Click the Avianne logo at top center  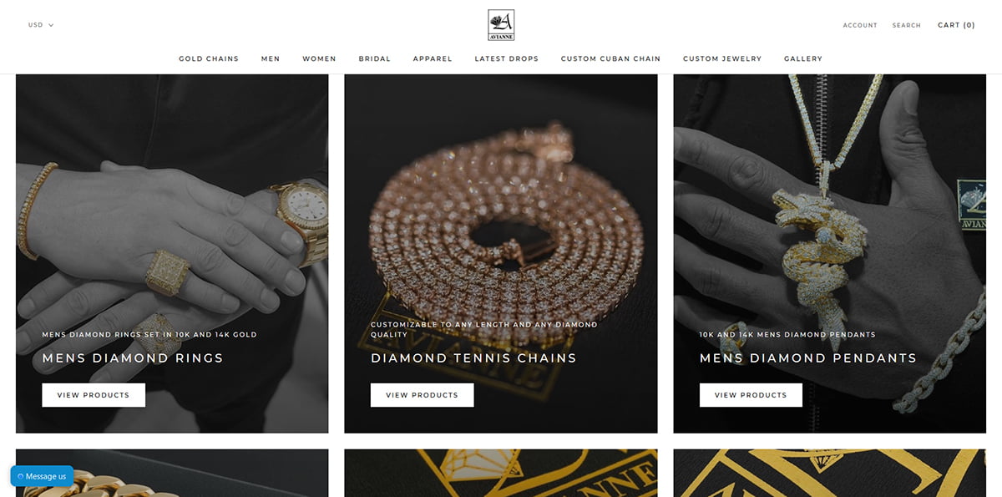coord(501,25)
